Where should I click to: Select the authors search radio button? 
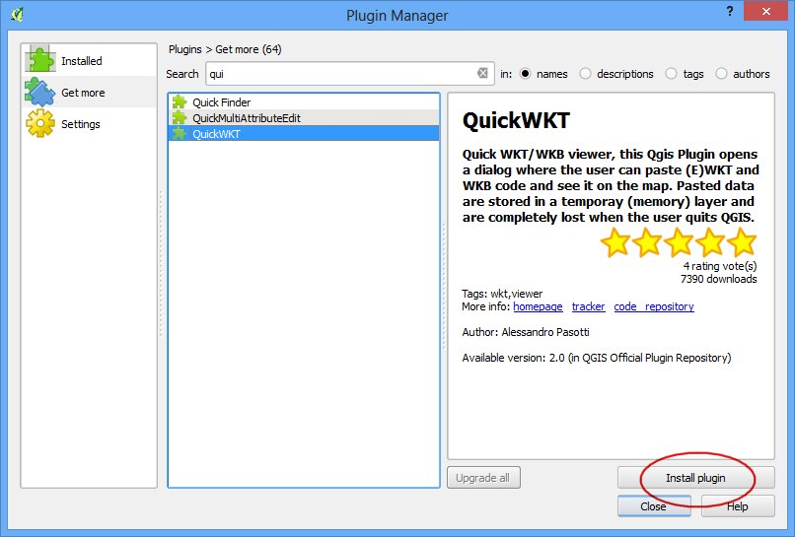pos(721,74)
